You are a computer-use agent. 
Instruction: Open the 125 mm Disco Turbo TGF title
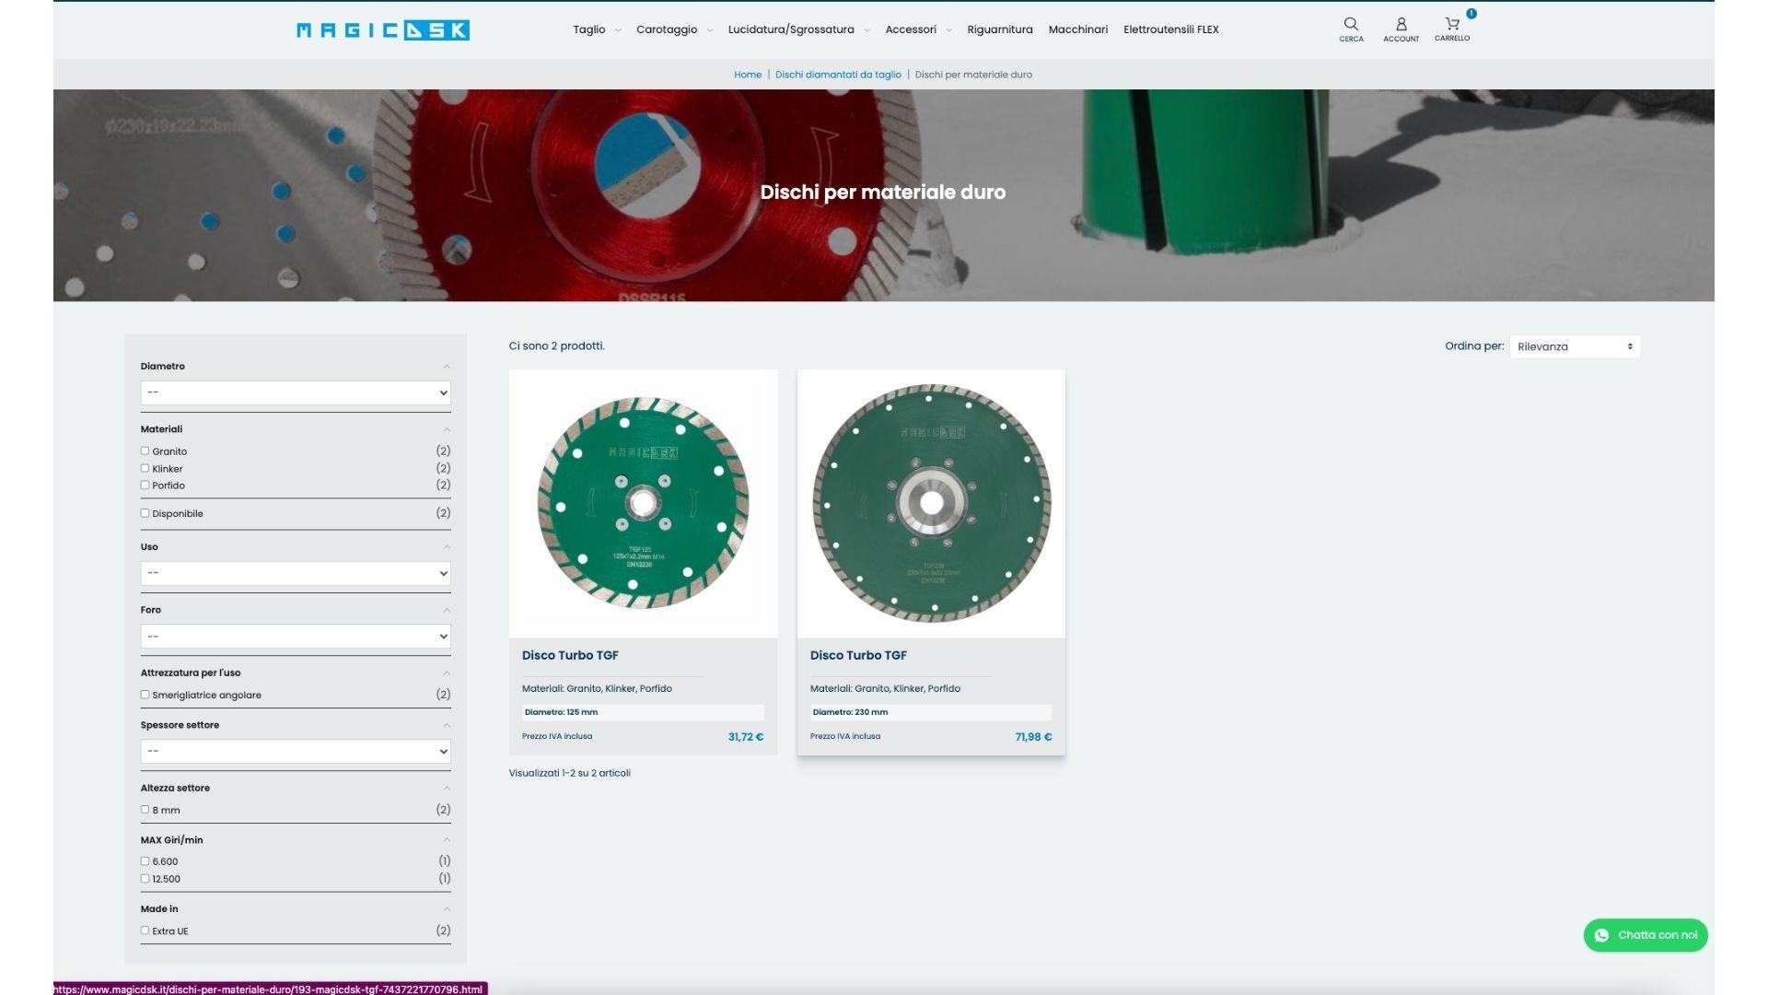pyautogui.click(x=570, y=655)
